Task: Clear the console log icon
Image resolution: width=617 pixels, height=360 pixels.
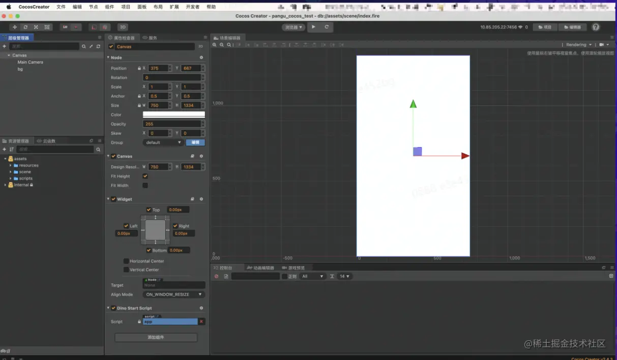Action: (216, 276)
